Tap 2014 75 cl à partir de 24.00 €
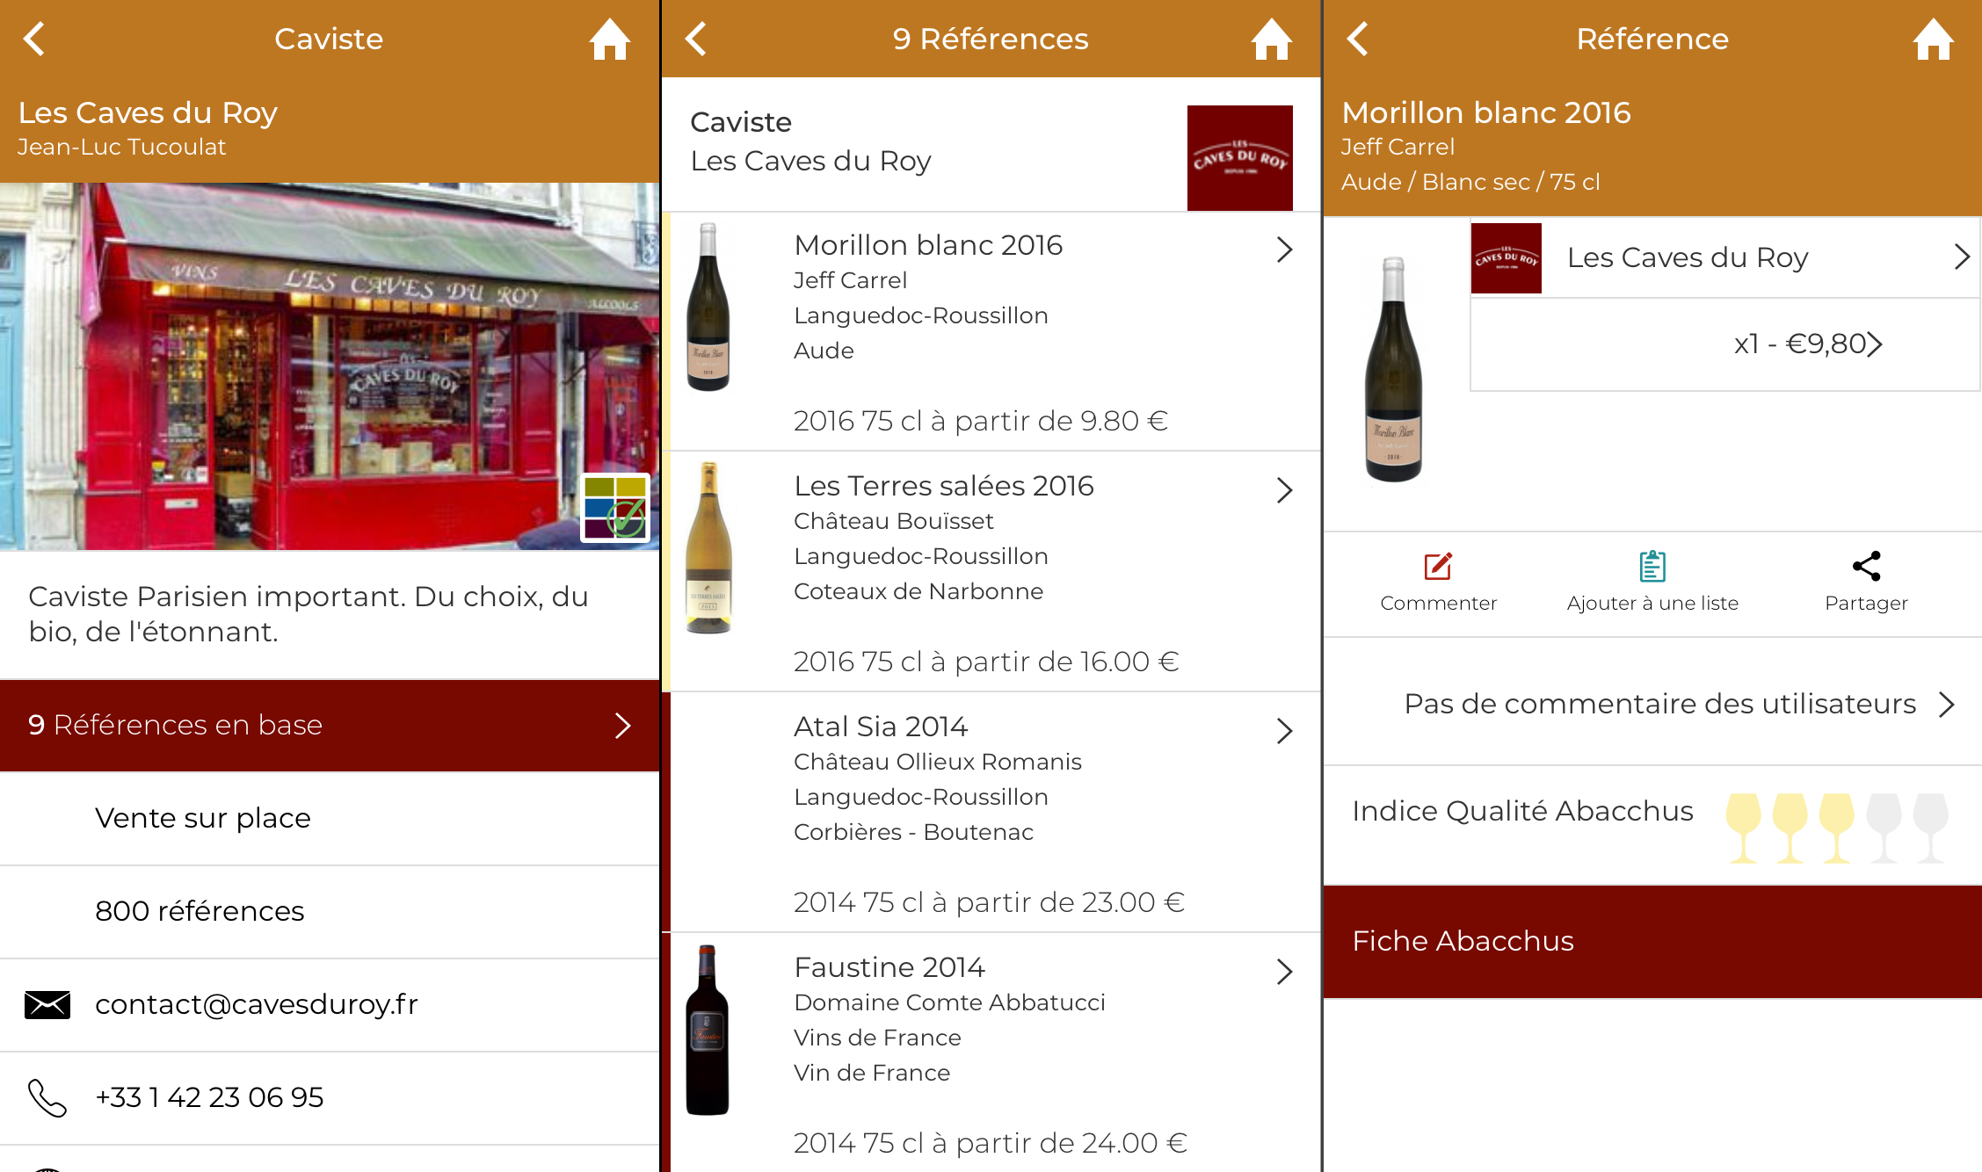 click(x=991, y=1143)
